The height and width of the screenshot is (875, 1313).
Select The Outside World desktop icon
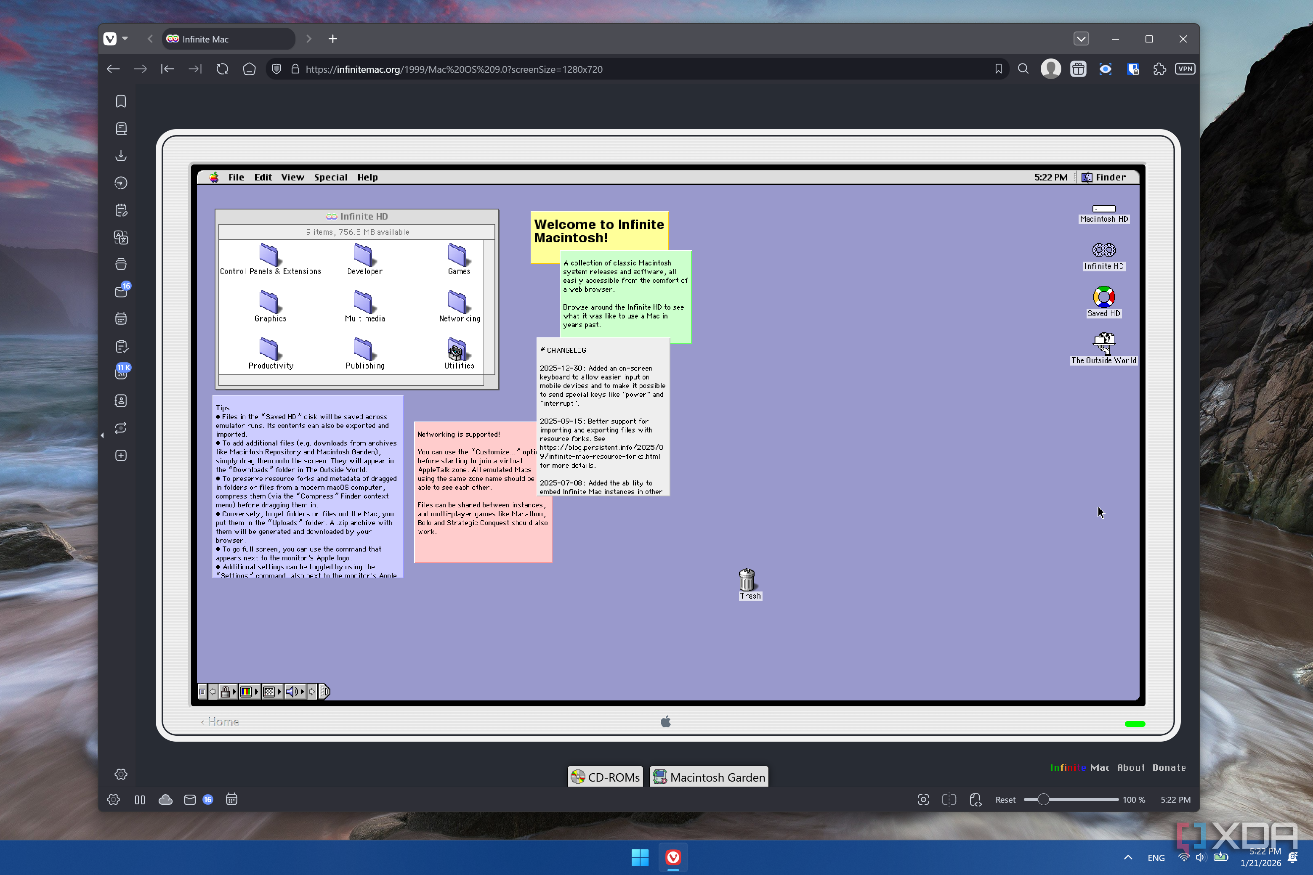coord(1103,343)
